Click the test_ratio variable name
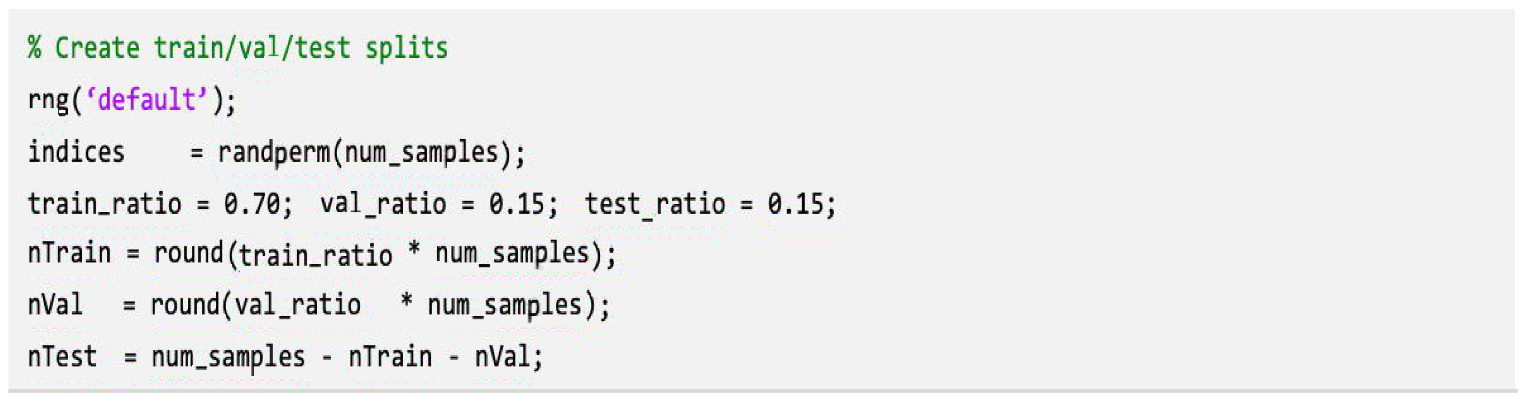 (x=655, y=204)
